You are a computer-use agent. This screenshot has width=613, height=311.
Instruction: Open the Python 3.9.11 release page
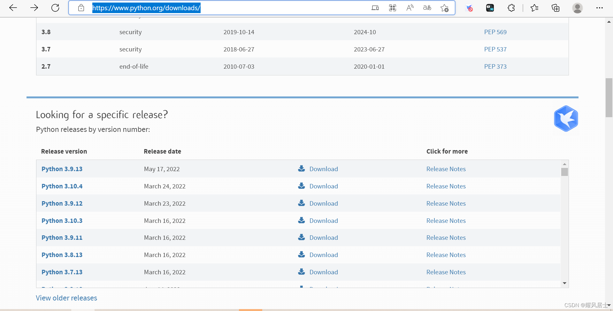click(x=62, y=238)
